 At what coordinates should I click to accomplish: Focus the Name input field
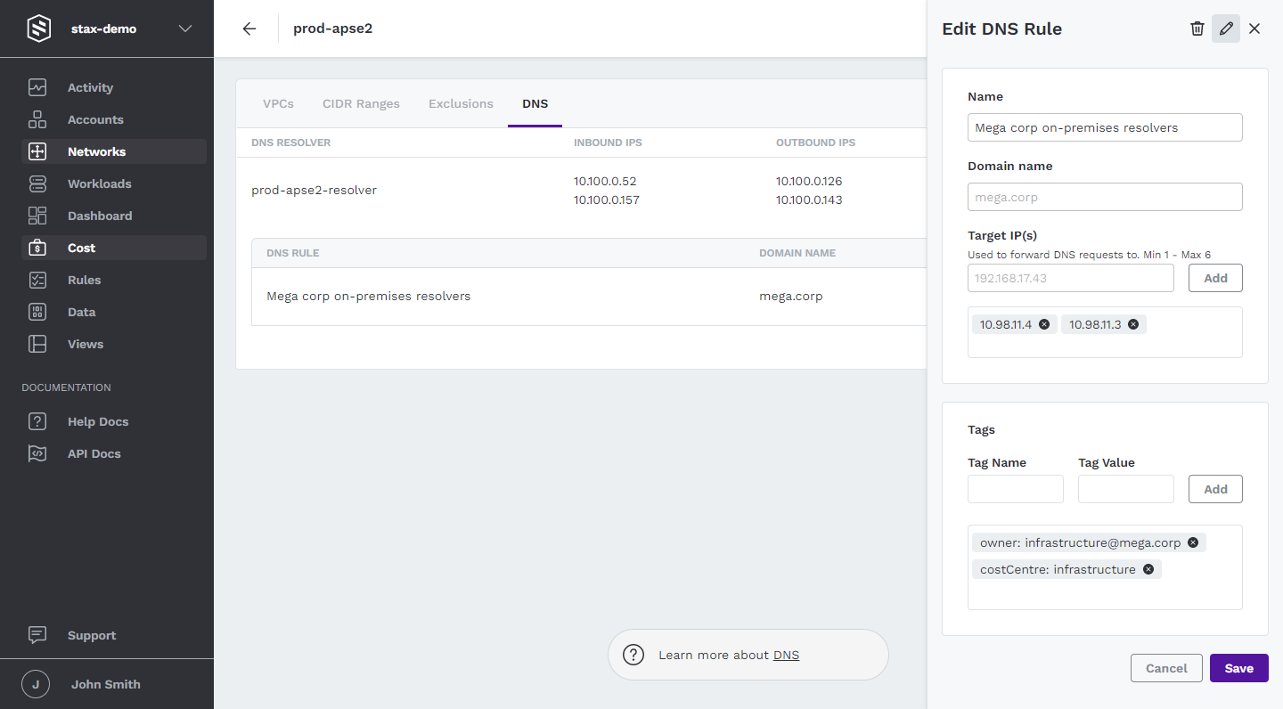(x=1105, y=127)
